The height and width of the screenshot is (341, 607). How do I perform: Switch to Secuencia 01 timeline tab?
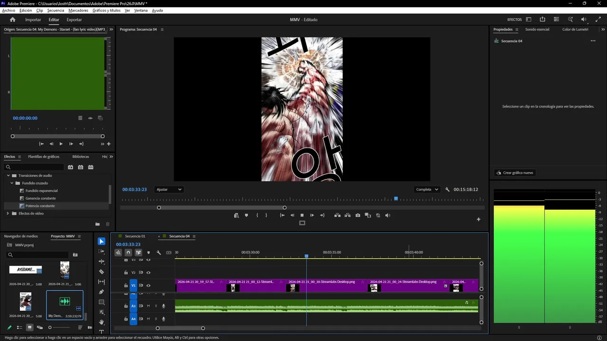(135, 236)
